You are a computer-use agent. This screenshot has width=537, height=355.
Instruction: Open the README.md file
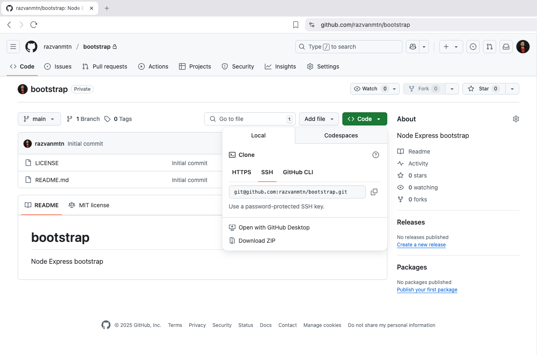[x=52, y=180]
